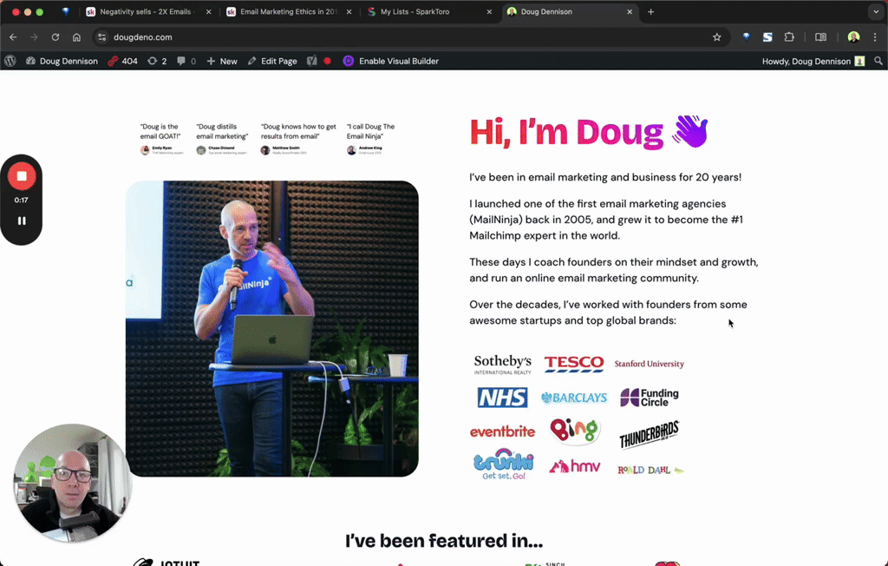
Task: Click the trunki Get set, Go! logo
Action: pos(504,464)
